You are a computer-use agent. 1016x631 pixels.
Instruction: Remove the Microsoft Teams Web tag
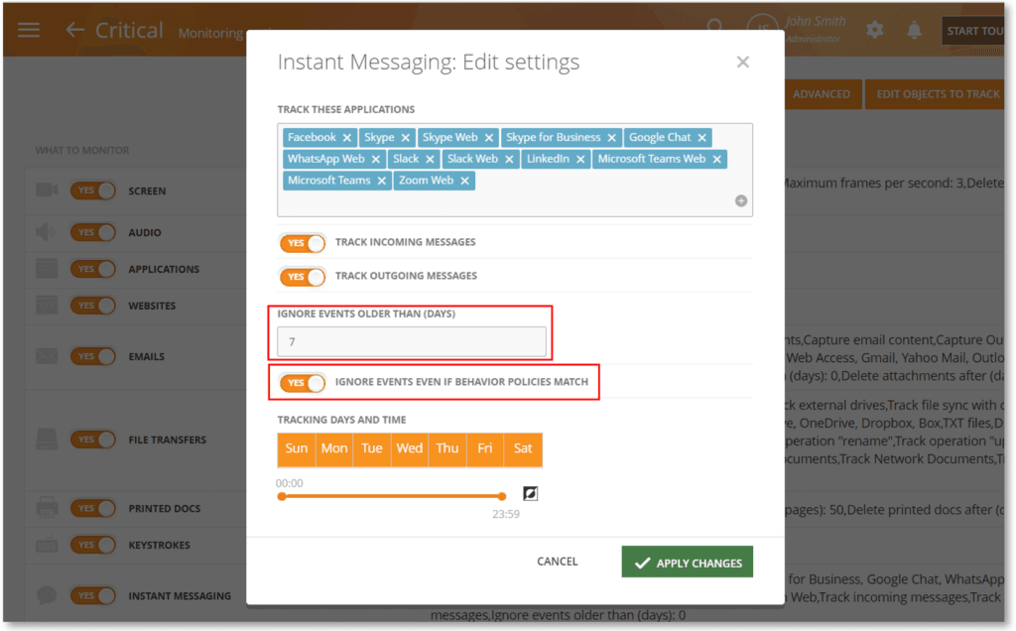(716, 160)
